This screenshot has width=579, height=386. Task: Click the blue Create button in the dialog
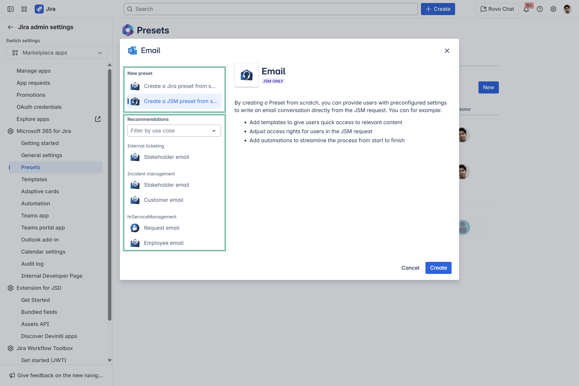[438, 268]
